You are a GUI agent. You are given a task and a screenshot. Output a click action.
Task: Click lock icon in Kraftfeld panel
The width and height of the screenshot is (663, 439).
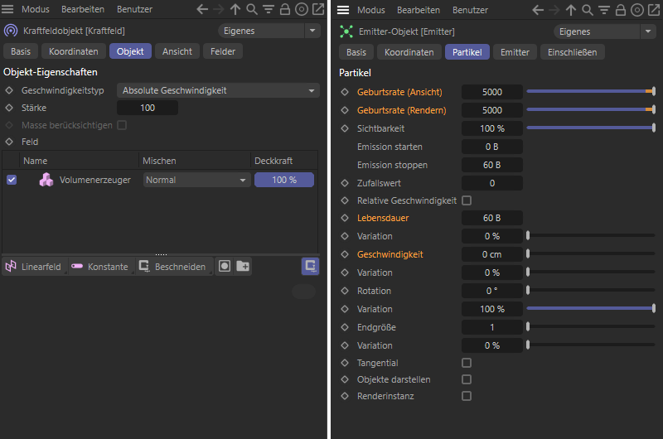(x=285, y=9)
